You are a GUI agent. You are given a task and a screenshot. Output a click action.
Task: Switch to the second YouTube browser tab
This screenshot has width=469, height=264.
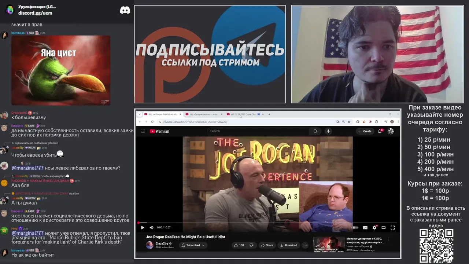tap(203, 114)
